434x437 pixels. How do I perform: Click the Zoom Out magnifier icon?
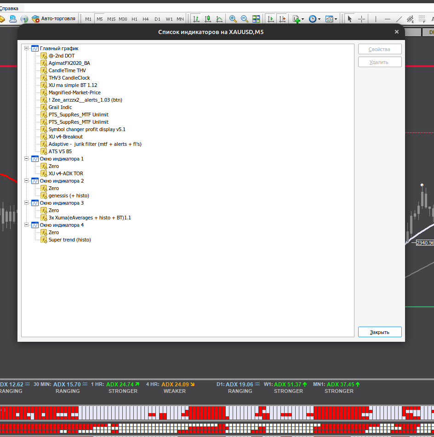(x=244, y=19)
